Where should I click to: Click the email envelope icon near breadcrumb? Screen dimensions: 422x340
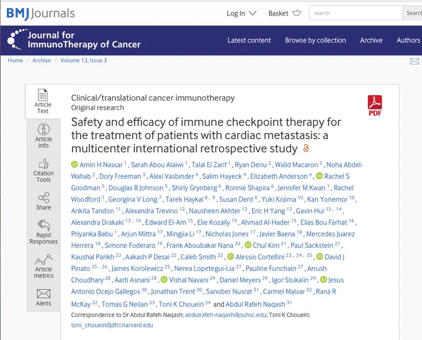(x=414, y=62)
